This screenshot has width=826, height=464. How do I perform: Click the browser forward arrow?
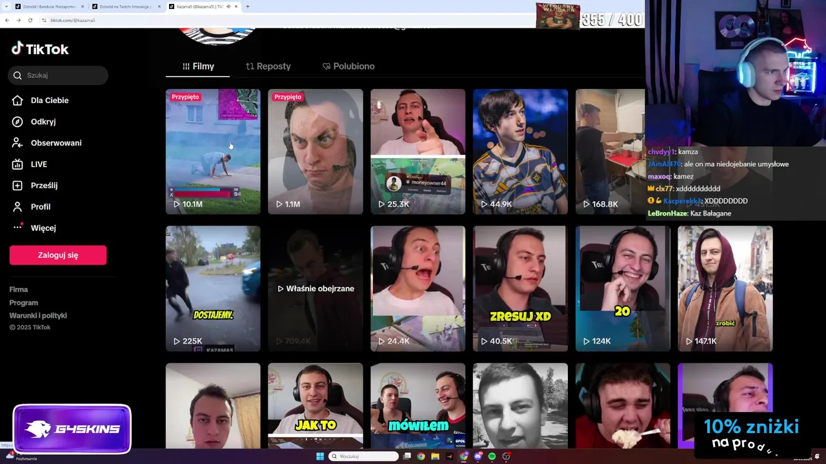18,20
